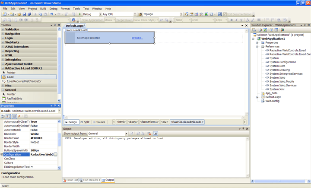Toggle auto-hide pin on the Output window
311x188 pixels.
pyautogui.click(x=243, y=129)
